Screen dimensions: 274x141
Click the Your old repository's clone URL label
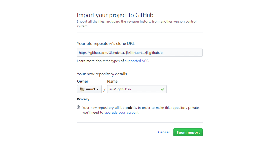[x=106, y=44]
